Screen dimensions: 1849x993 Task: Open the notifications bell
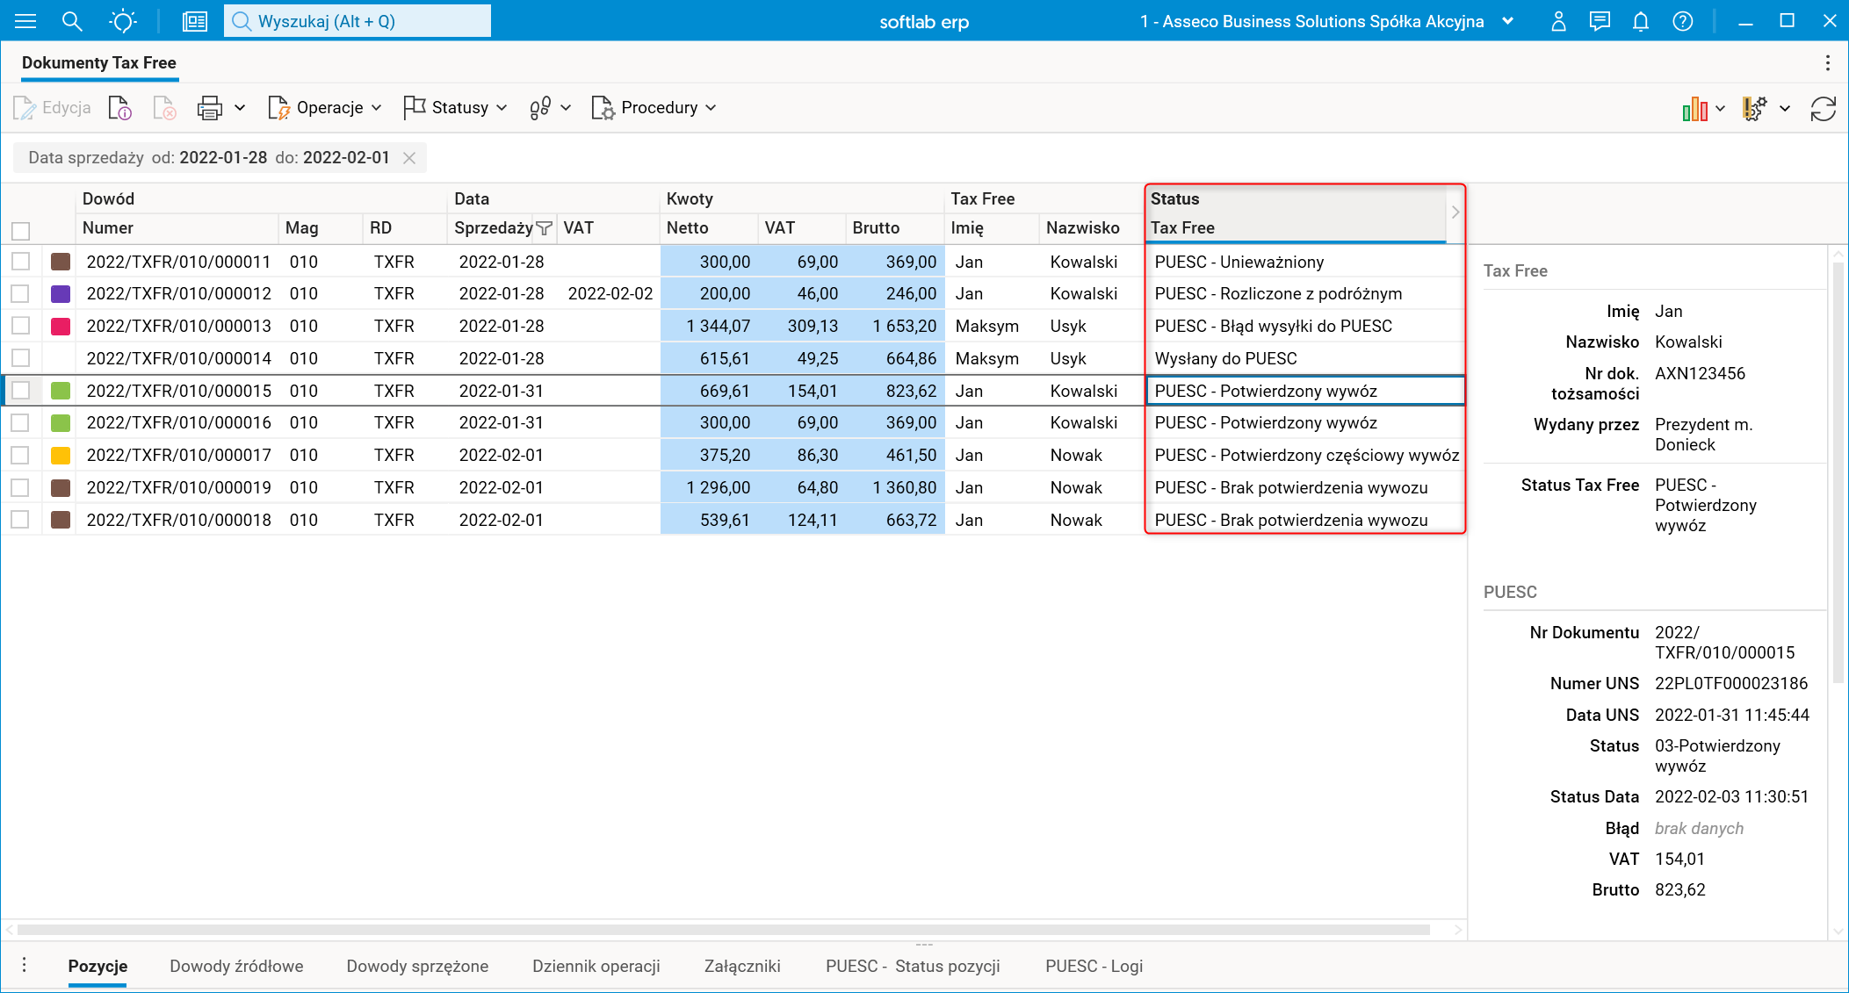pyautogui.click(x=1640, y=21)
